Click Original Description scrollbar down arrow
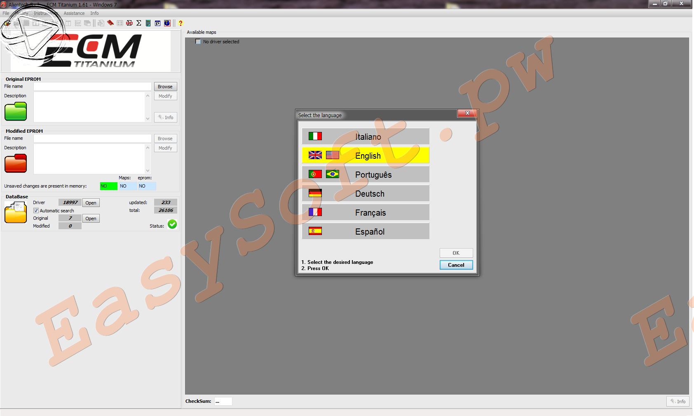 point(148,119)
